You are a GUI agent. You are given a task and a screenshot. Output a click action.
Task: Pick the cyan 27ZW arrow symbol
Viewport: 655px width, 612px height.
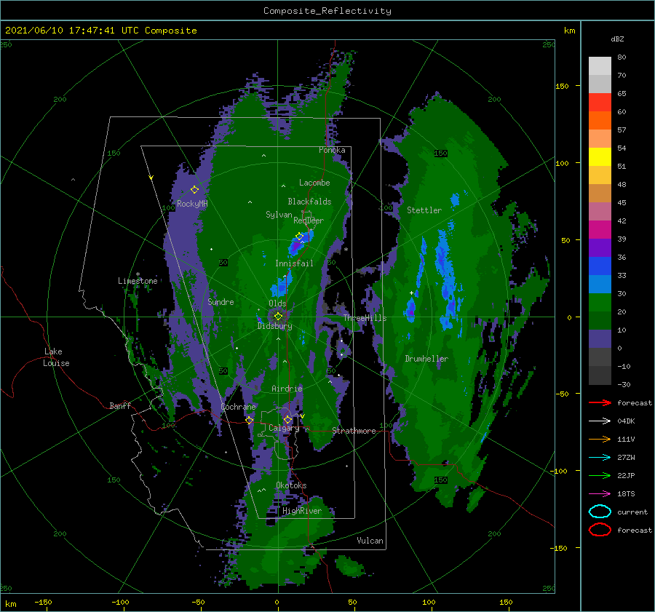click(600, 458)
